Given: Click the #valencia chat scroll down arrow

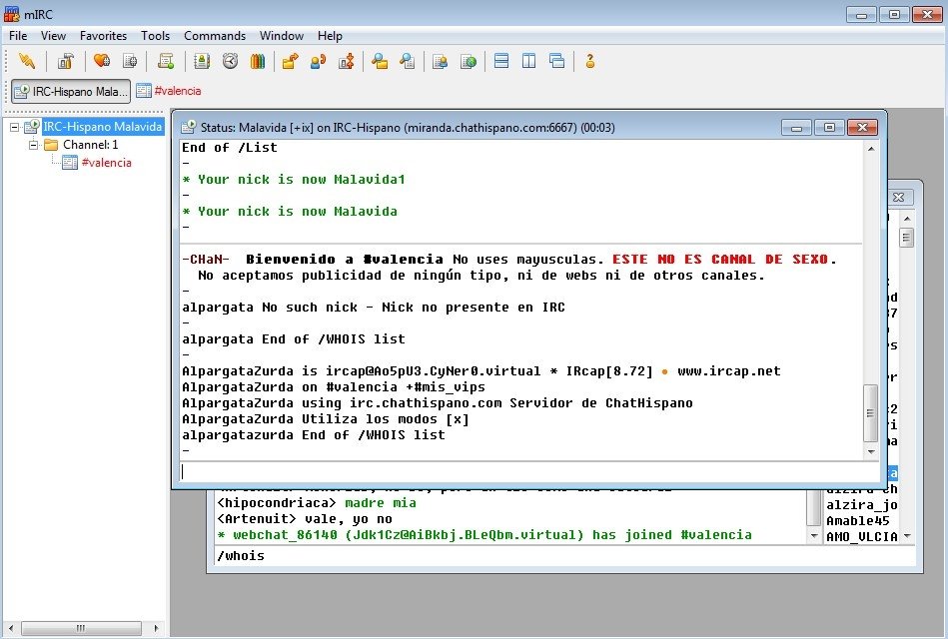Looking at the screenshot, I should (814, 536).
